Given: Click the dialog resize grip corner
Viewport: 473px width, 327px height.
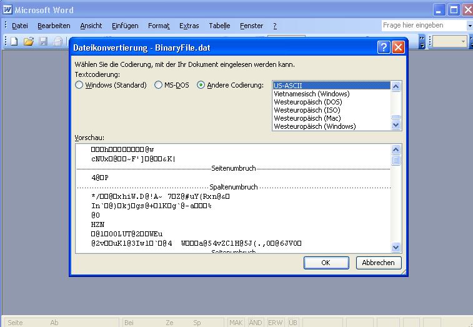Looking at the screenshot, I should [403, 272].
